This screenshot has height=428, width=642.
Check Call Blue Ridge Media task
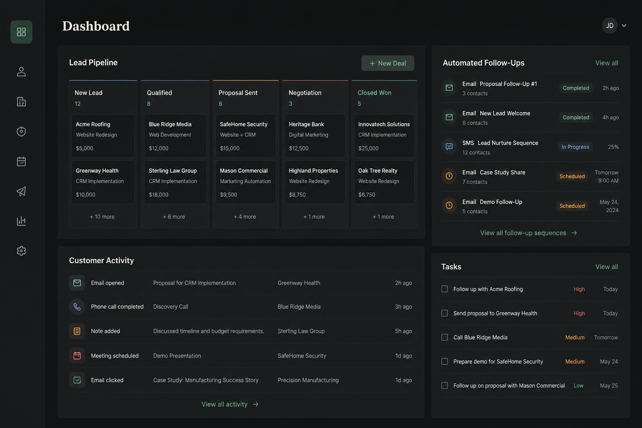coord(445,337)
